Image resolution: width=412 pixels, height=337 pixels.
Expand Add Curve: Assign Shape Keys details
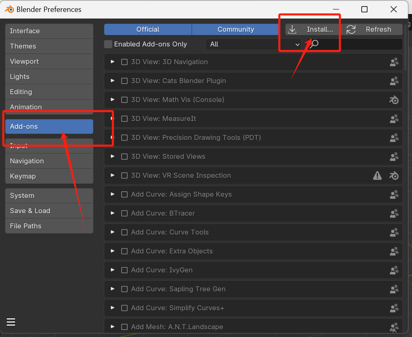[112, 194]
